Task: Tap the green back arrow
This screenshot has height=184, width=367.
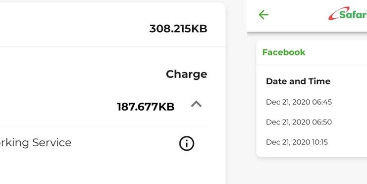Action: click(x=263, y=15)
